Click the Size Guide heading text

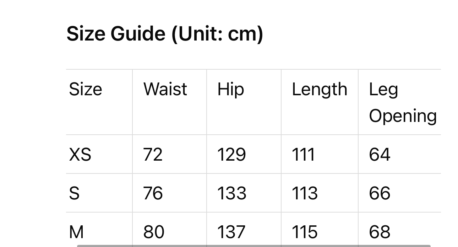pos(165,34)
